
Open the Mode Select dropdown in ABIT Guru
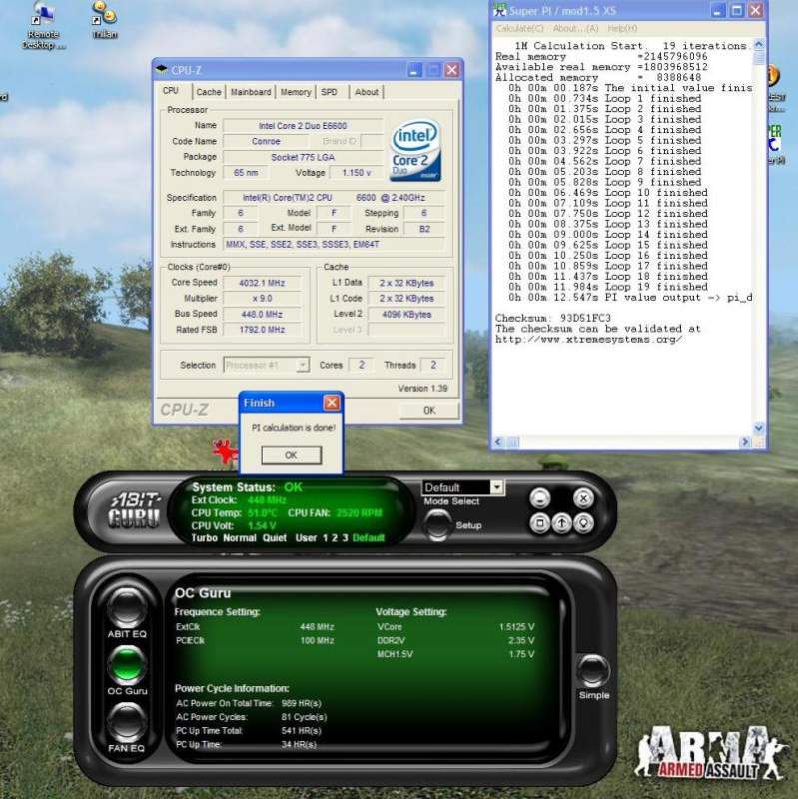[496, 487]
